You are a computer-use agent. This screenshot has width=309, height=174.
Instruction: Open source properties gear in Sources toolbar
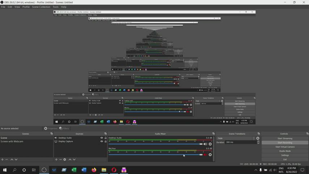[65, 159]
